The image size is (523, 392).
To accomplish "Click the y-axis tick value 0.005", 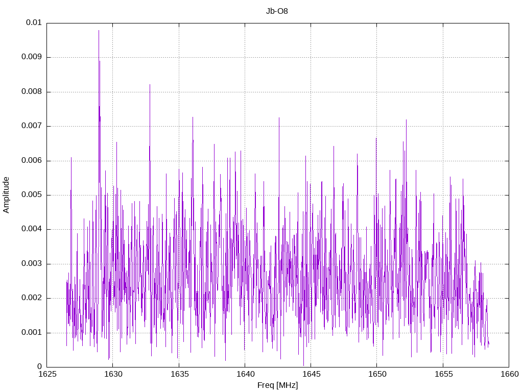I will point(31,194).
